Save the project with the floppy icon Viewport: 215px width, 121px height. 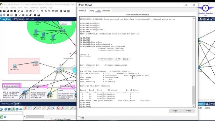pos(8,11)
